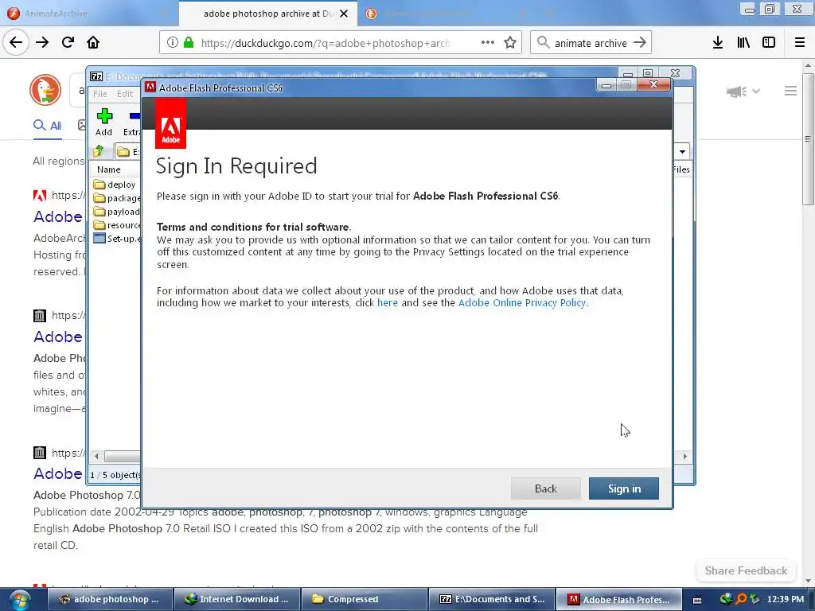
Task: Click the up-folder arrow icon in 7-Zip
Action: [99, 152]
